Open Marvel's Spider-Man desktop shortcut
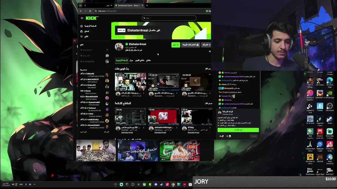The width and height of the screenshot is (337, 189). coord(320,133)
